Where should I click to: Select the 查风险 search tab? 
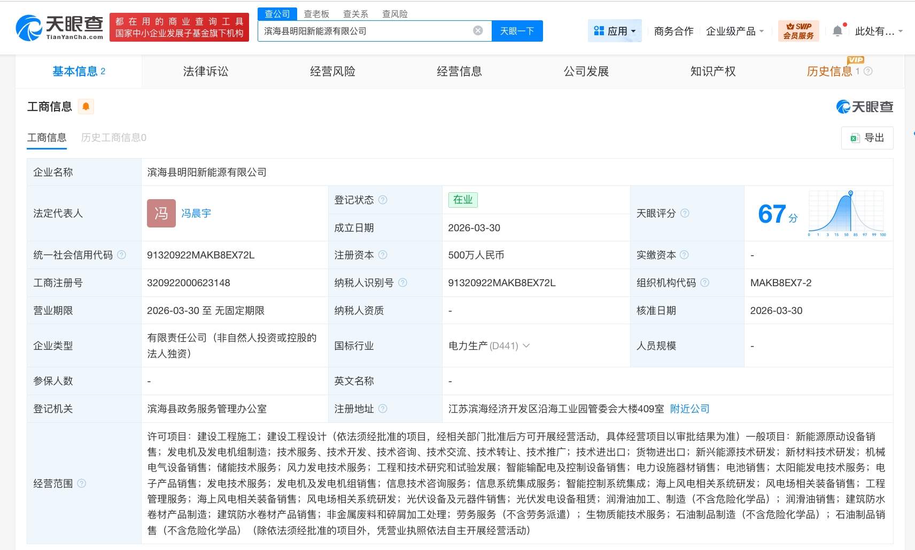pyautogui.click(x=395, y=14)
